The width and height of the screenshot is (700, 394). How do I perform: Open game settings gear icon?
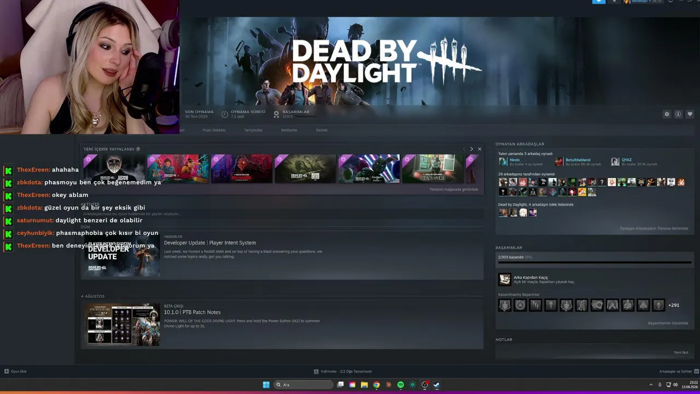667,114
